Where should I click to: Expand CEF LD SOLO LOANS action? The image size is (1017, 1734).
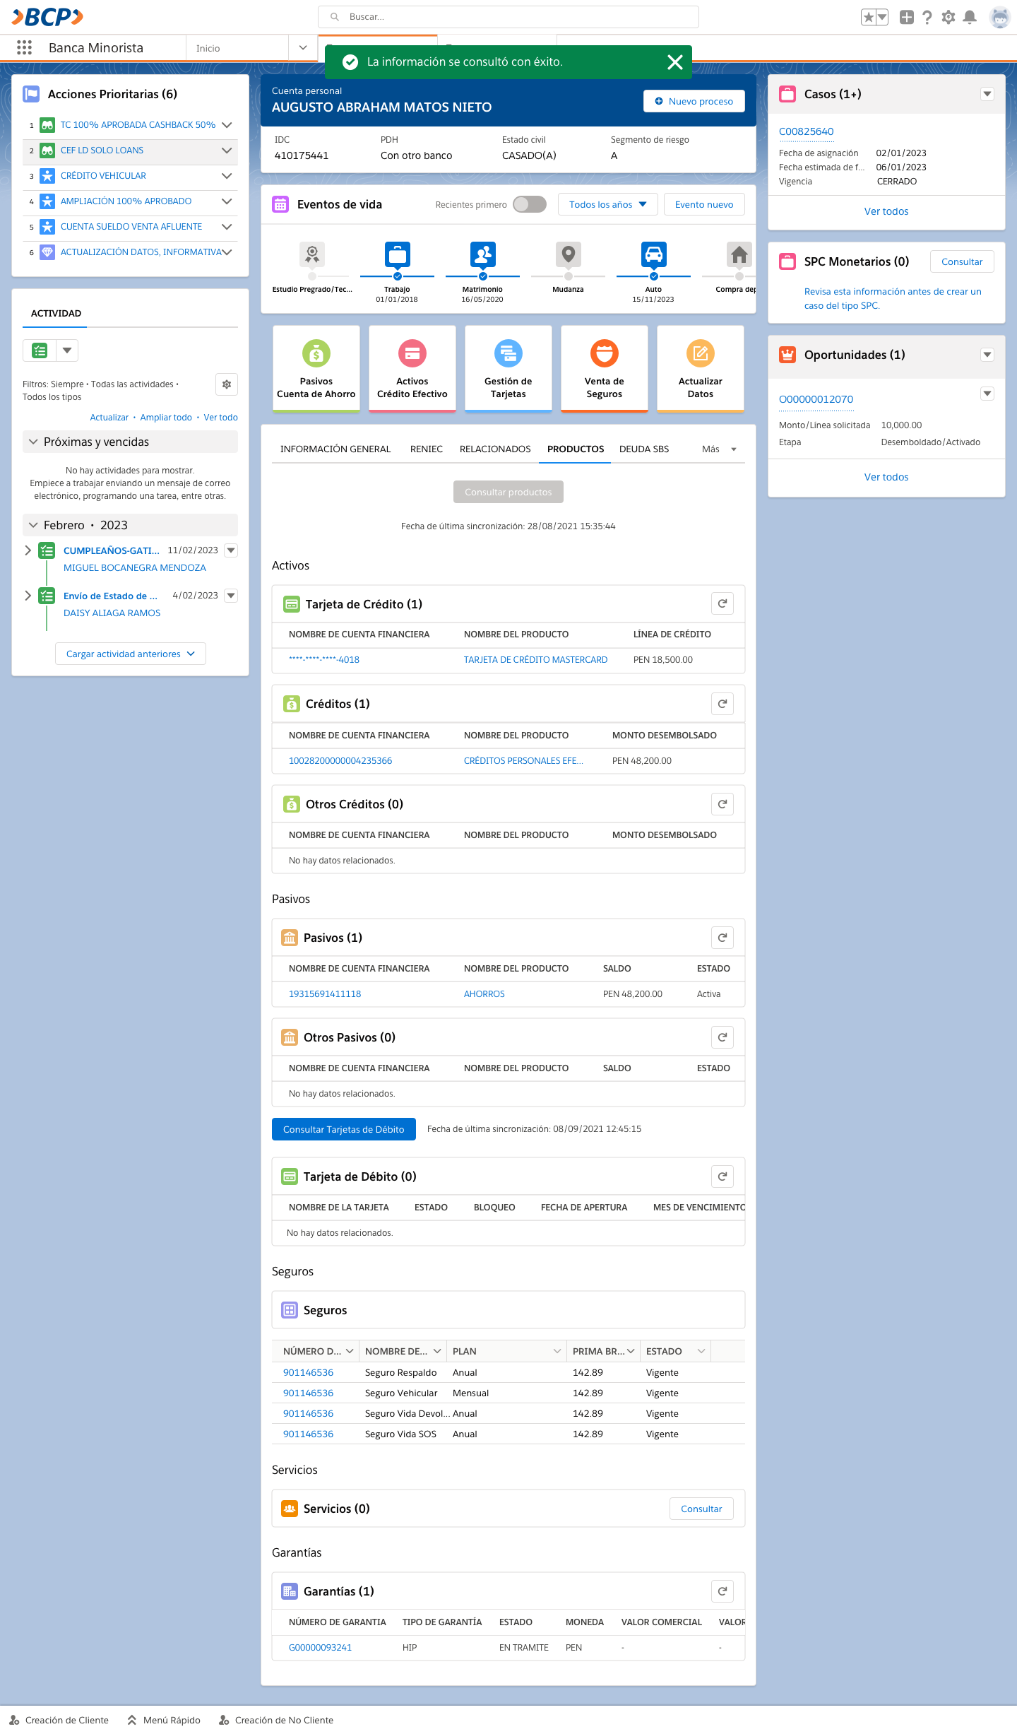click(x=227, y=151)
